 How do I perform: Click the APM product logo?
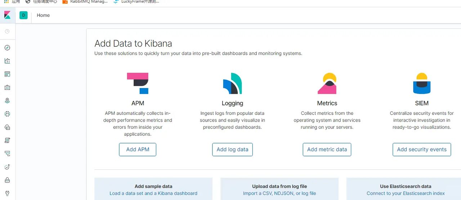[138, 83]
